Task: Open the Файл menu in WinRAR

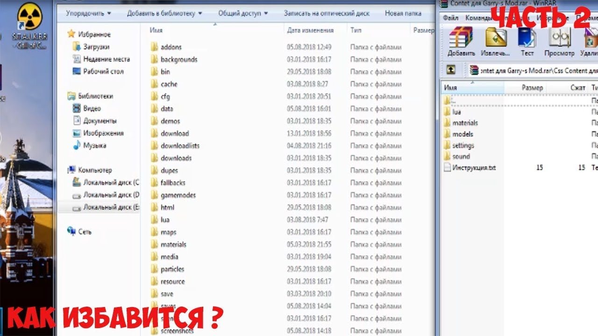Action: click(x=450, y=18)
